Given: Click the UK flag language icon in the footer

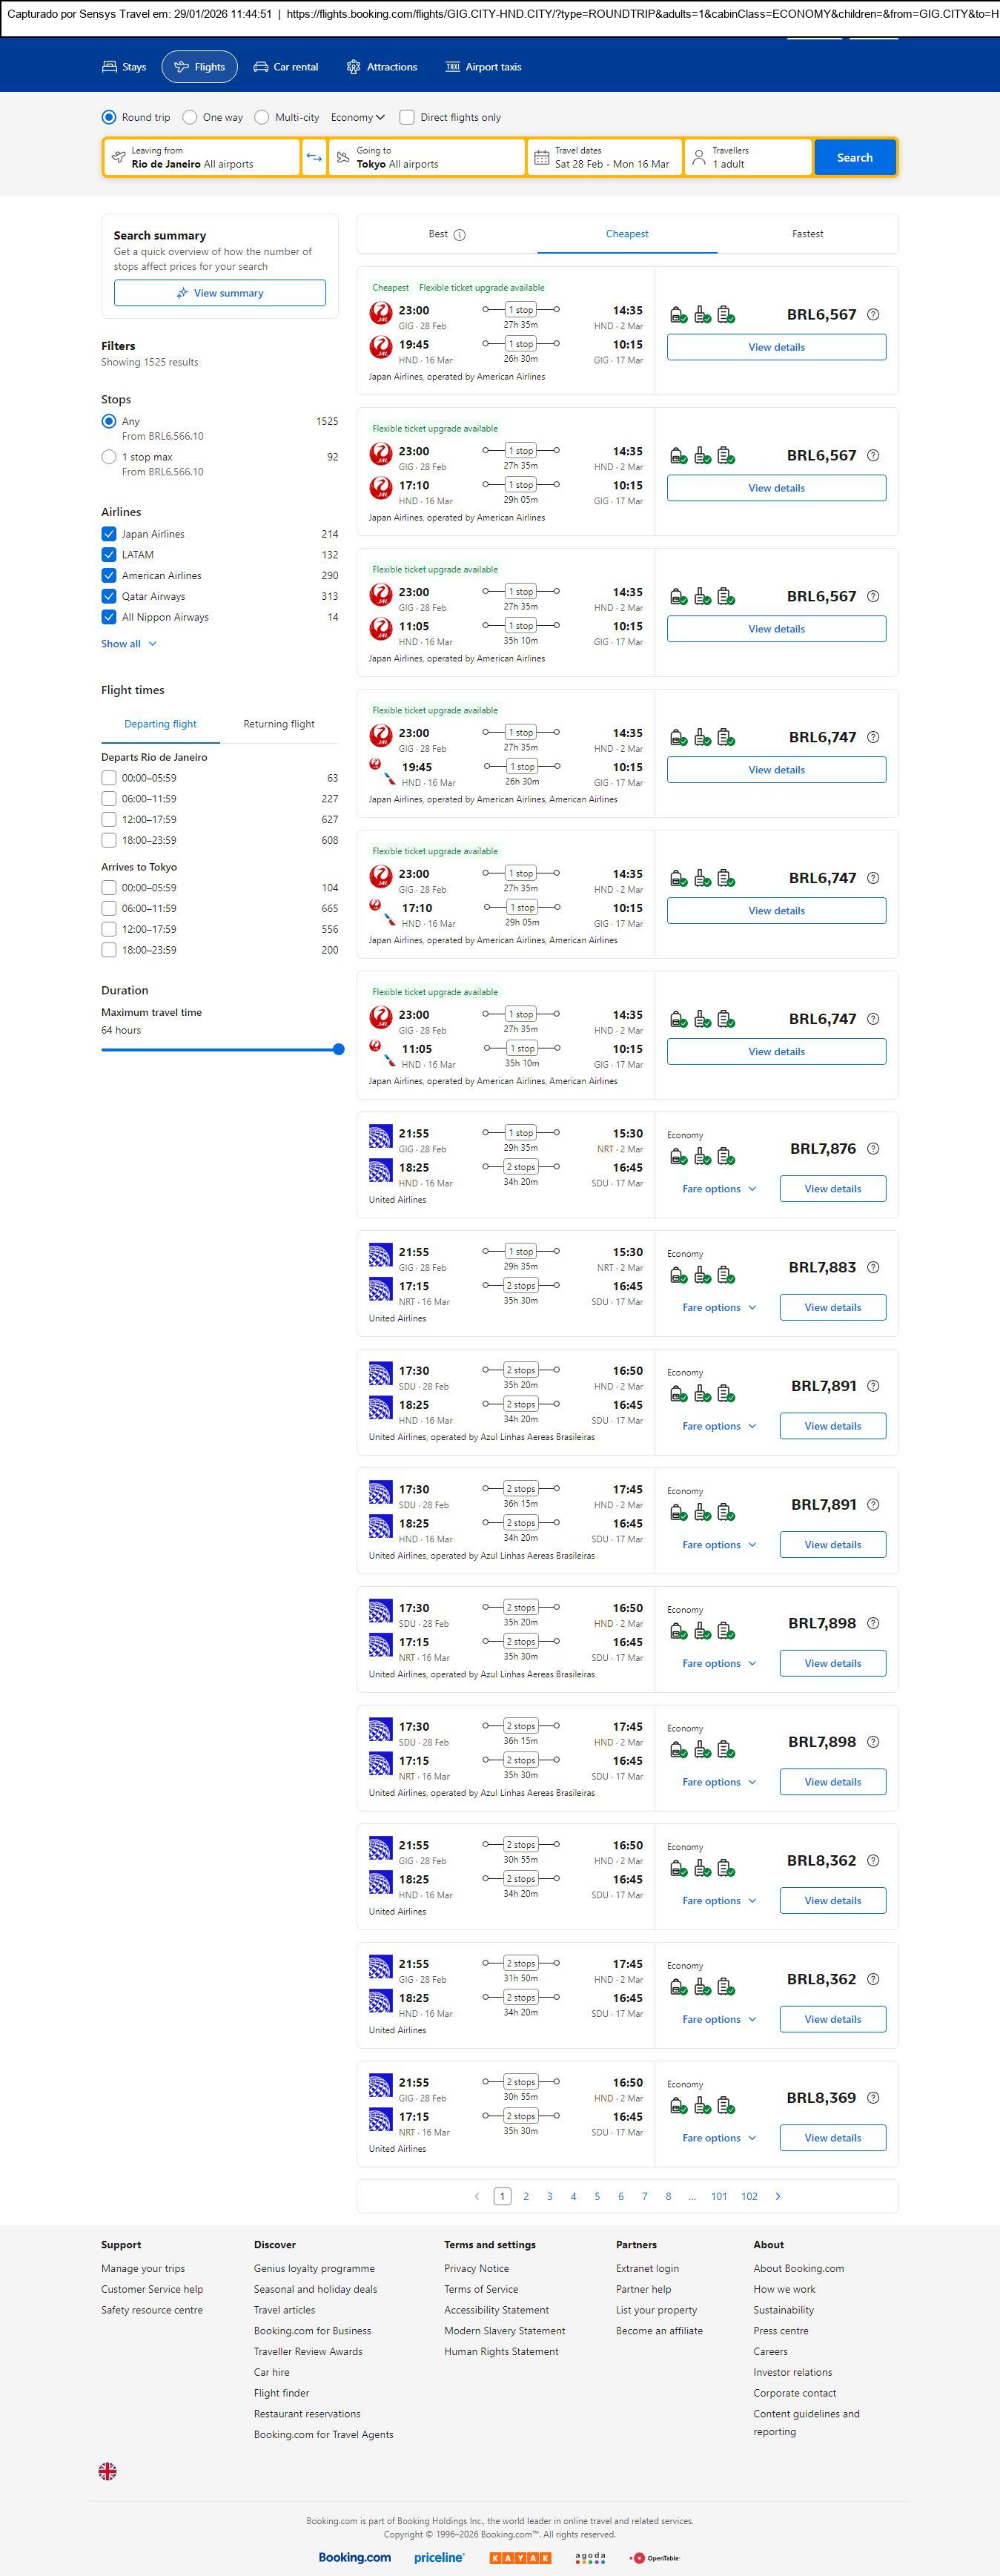Looking at the screenshot, I should [108, 2470].
